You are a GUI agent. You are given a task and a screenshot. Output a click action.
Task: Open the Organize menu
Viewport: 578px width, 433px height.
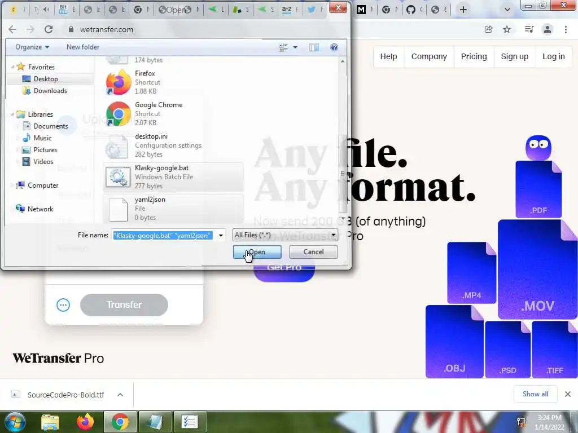32,47
